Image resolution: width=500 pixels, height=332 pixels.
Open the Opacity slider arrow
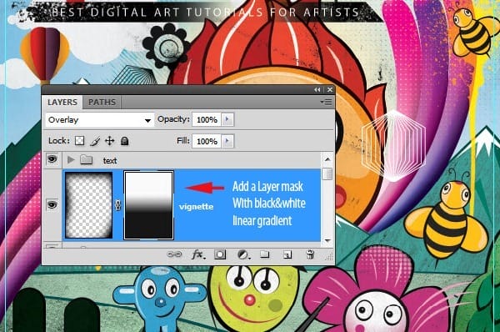[x=227, y=119]
